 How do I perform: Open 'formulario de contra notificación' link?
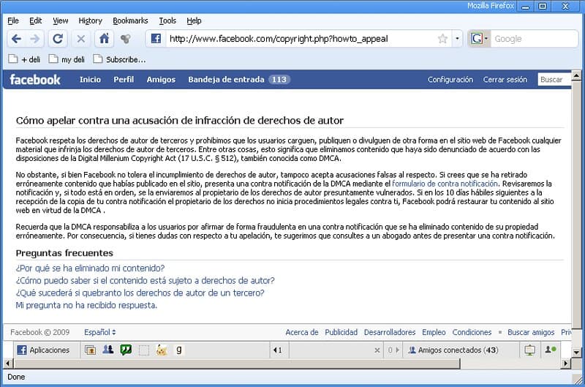(x=445, y=184)
